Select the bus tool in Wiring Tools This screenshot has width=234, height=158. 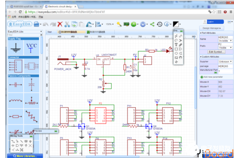click(x=17, y=141)
